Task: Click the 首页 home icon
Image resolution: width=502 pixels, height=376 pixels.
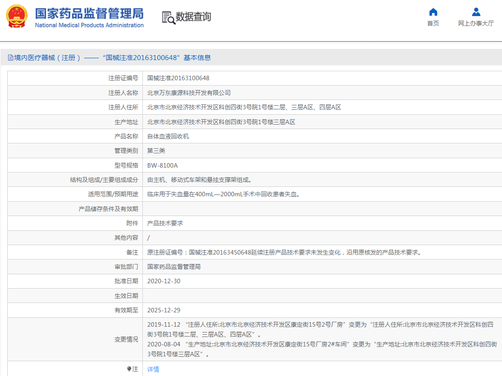Action: point(433,13)
